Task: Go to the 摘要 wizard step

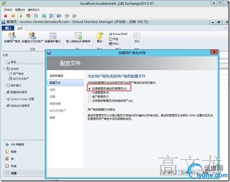Action: 52,117
